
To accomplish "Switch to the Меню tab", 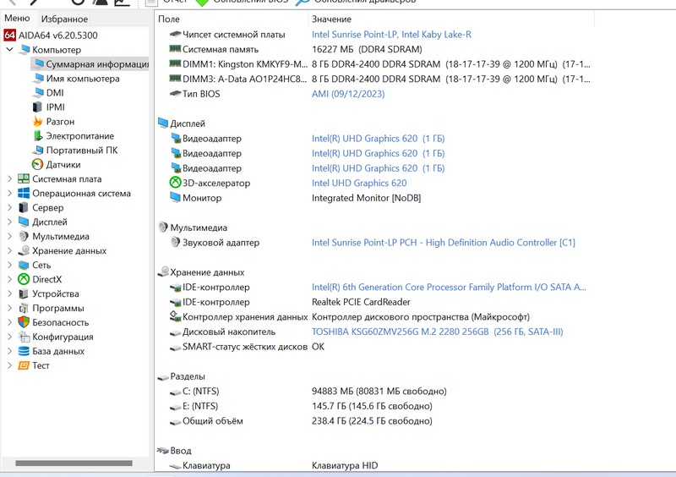I will (17, 19).
